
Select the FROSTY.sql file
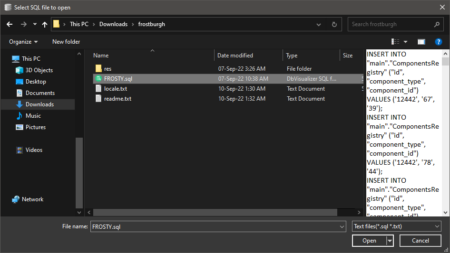pyautogui.click(x=118, y=79)
